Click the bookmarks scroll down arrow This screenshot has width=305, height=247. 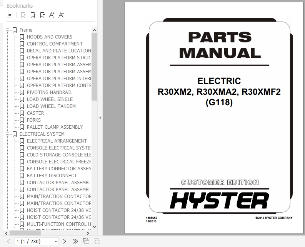(94, 227)
